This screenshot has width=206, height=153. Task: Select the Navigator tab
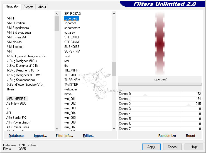pyautogui.click(x=12, y=6)
